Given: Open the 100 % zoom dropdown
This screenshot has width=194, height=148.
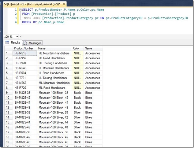Looking at the screenshot, I should [17, 37].
